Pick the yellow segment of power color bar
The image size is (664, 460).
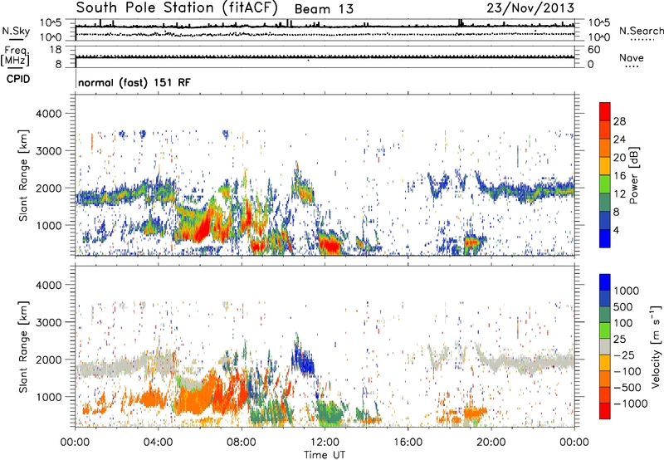(x=605, y=165)
